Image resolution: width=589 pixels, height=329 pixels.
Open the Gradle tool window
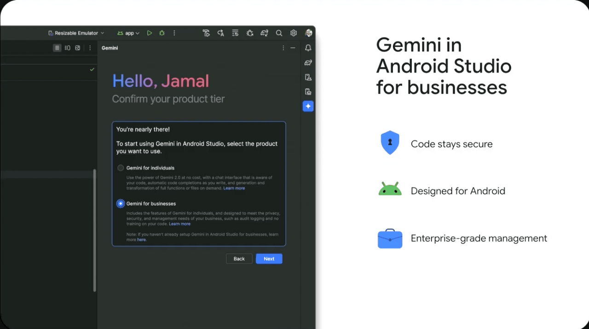pos(308,62)
